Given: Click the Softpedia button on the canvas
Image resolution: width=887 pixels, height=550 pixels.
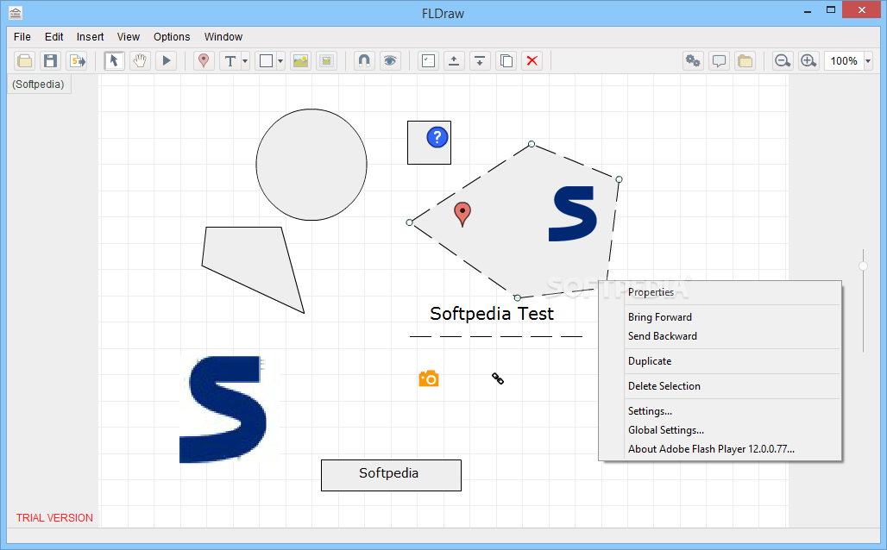Looking at the screenshot, I should 391,475.
